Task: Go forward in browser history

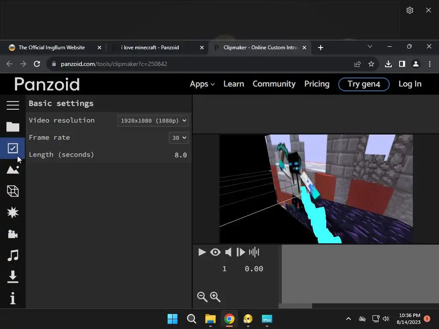Action: pyautogui.click(x=23, y=64)
